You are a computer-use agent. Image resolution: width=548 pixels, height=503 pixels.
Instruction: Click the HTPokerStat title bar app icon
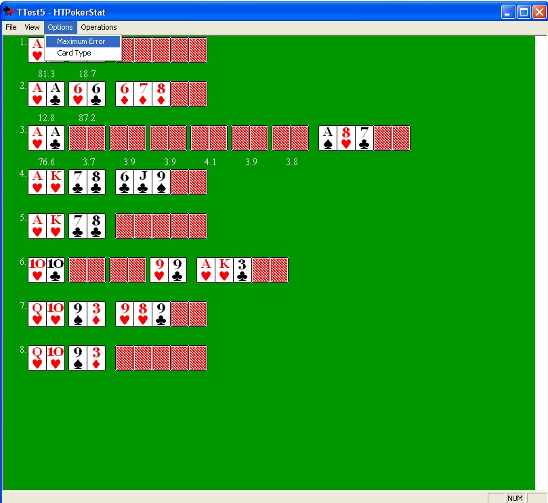[9, 12]
